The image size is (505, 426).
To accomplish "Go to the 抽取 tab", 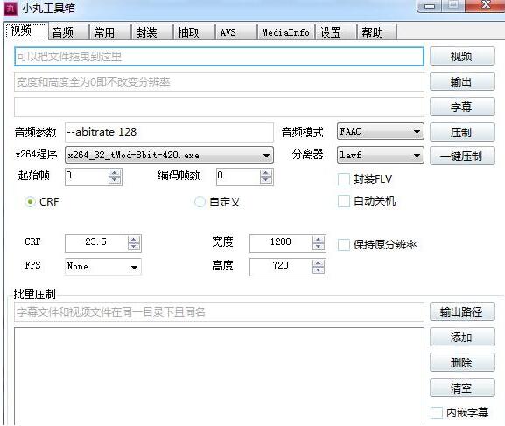I will click(x=194, y=32).
